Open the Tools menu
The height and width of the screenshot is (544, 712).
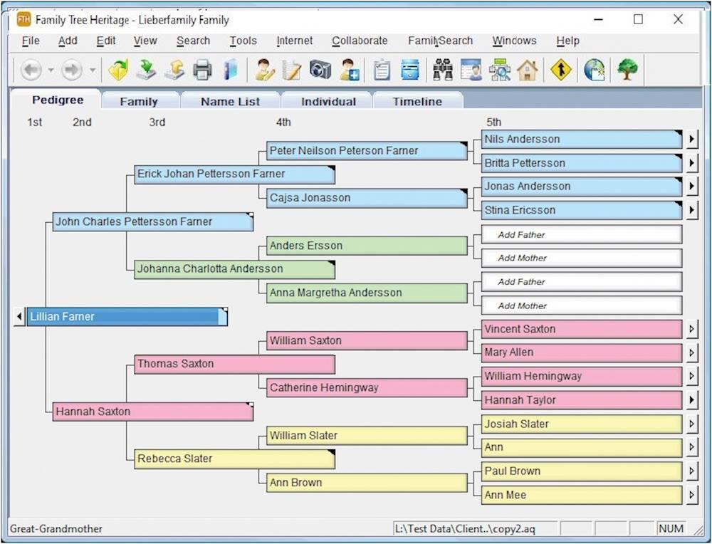tap(243, 41)
